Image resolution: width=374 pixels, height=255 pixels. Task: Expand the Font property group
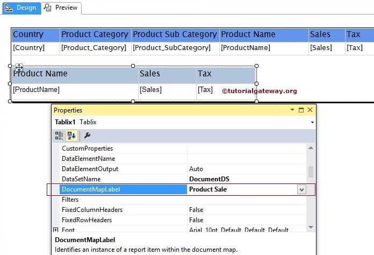pyautogui.click(x=55, y=230)
